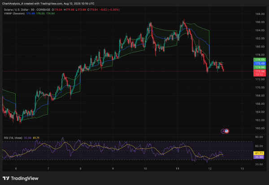269x185 pixels.
Task: Click the 180.00 price axis label
Action: point(260,47)
